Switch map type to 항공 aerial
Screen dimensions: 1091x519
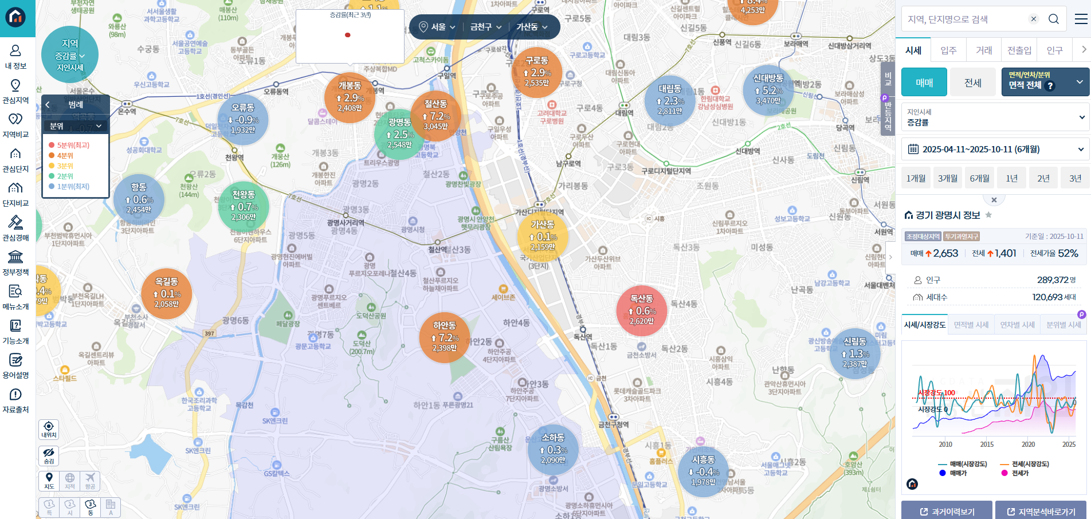coord(90,481)
